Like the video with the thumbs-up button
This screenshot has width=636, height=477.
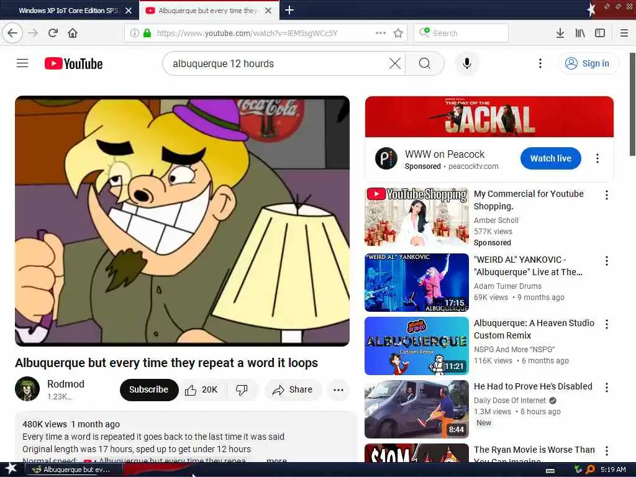pos(202,390)
